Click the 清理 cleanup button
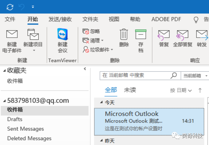This screenshot has width=209, height=145. (x=91, y=40)
